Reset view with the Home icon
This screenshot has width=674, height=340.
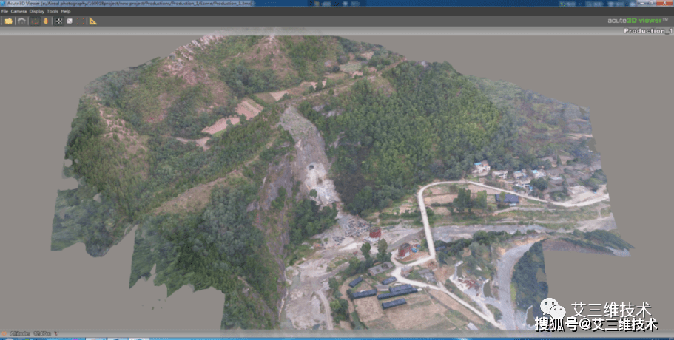(x=21, y=21)
